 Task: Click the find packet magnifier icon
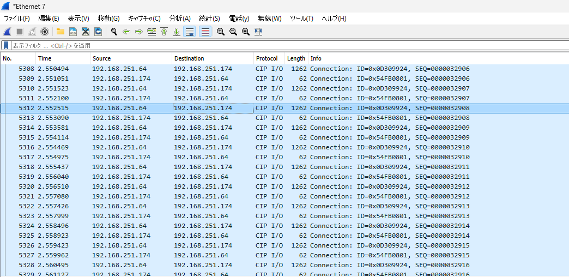pyautogui.click(x=114, y=32)
